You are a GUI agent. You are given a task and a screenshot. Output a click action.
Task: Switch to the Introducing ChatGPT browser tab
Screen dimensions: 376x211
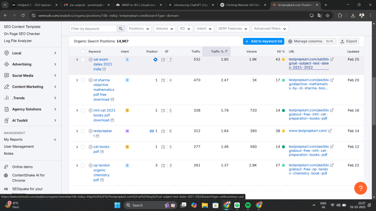pos(192,5)
